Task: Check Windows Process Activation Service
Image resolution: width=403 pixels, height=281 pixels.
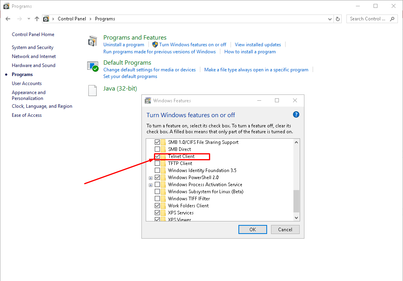Action: click(x=157, y=184)
